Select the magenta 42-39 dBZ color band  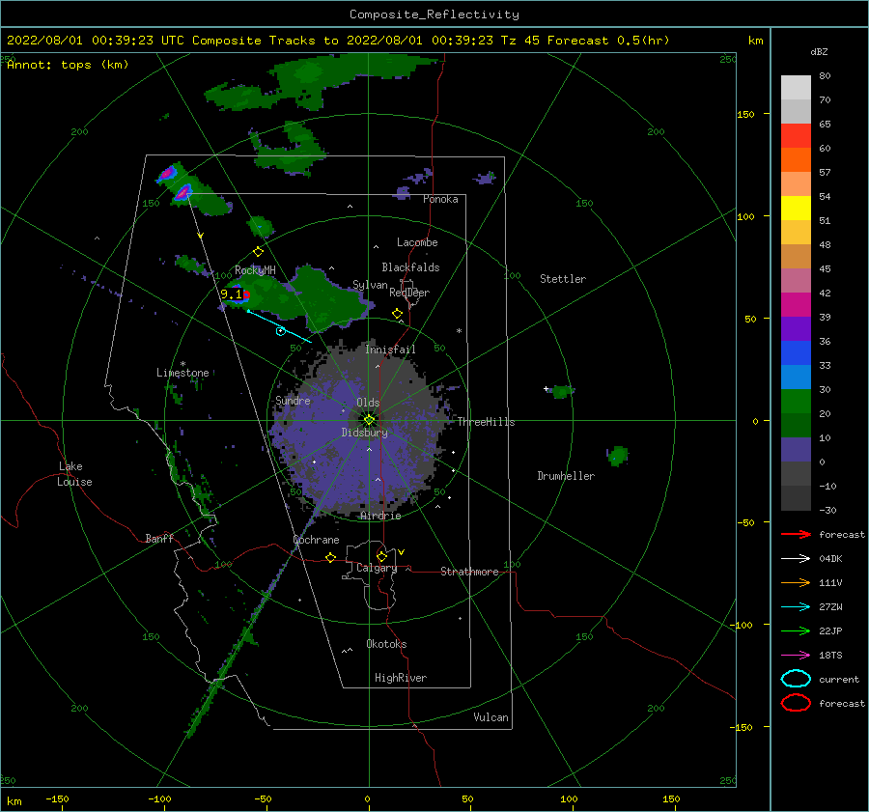click(796, 305)
